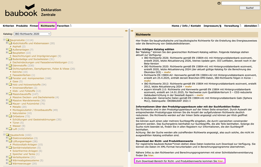Open the Richtwerte menu item

click(47, 26)
